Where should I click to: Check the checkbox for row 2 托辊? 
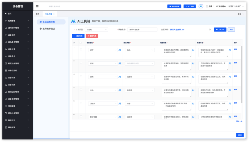click(81, 63)
